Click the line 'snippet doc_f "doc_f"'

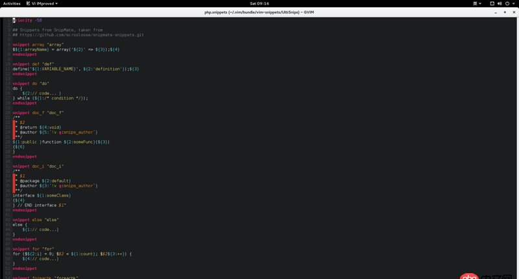[x=38, y=112]
